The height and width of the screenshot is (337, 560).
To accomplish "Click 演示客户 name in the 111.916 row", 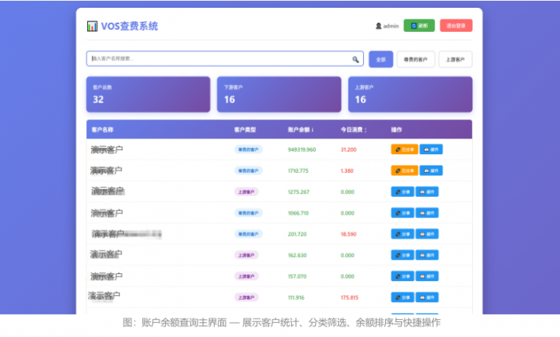I will 104,296.
